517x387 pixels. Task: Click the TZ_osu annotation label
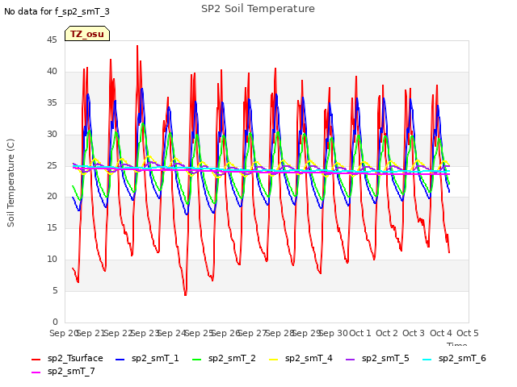pyautogui.click(x=87, y=34)
